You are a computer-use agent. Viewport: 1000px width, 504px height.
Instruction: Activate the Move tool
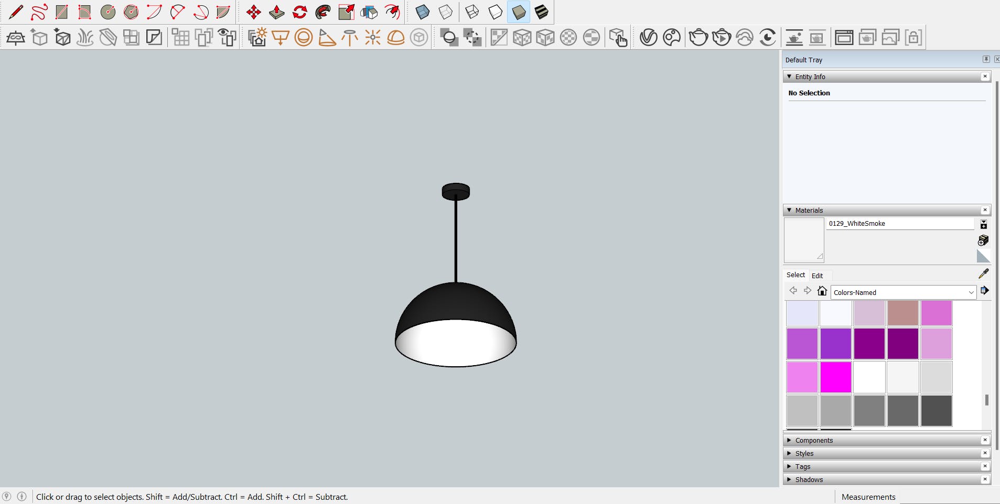tap(254, 12)
